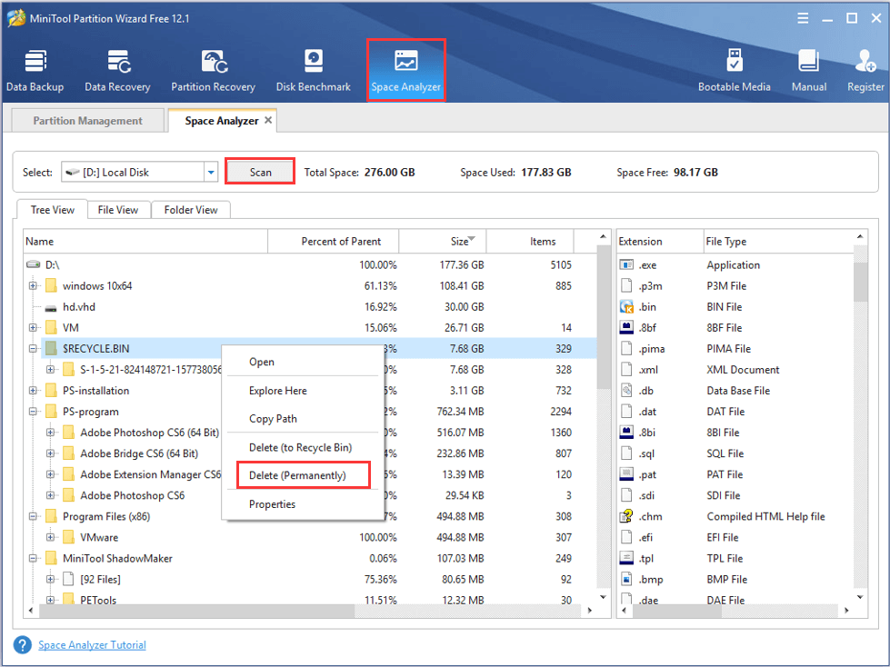Screen dimensions: 890x667
Task: Click the .tpl file type icon
Action: (626, 559)
